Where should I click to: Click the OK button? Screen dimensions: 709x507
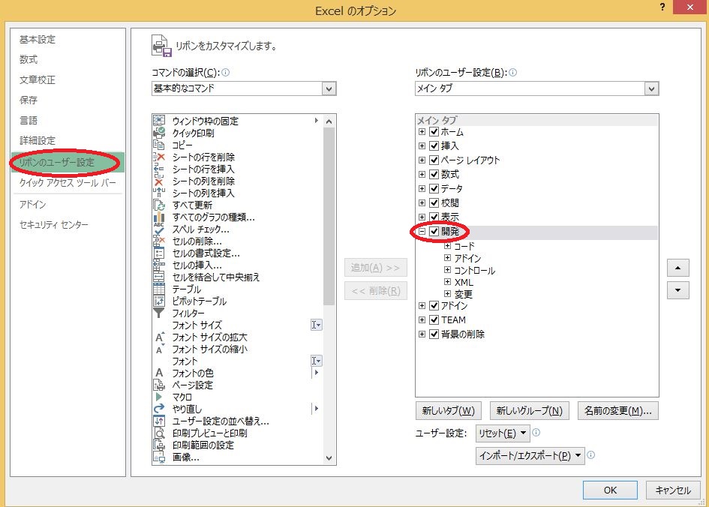click(610, 490)
